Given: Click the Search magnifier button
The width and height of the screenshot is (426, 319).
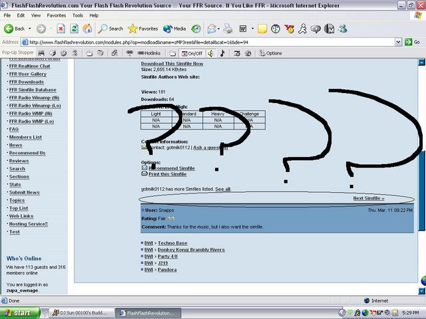Looking at the screenshot, I should tap(110, 29).
